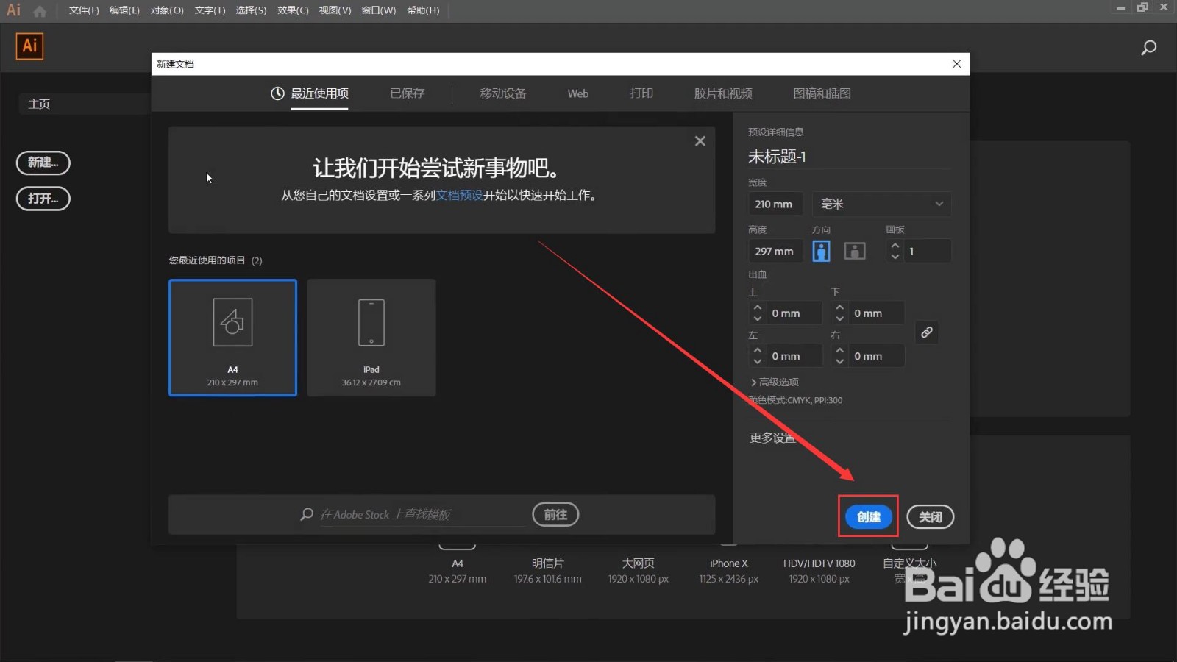Select portrait orientation for the document
Screen dimensions: 1177x662
tap(820, 251)
